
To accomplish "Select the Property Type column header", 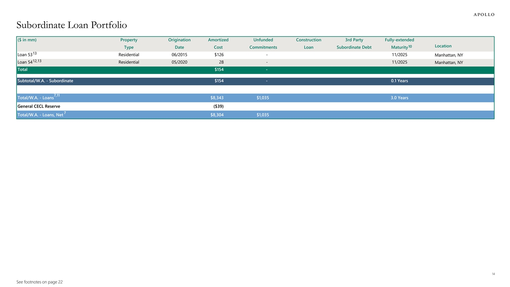I will click(x=129, y=43).
